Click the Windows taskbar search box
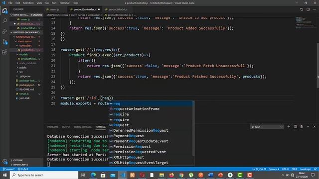The image size is (319, 179). point(44,175)
